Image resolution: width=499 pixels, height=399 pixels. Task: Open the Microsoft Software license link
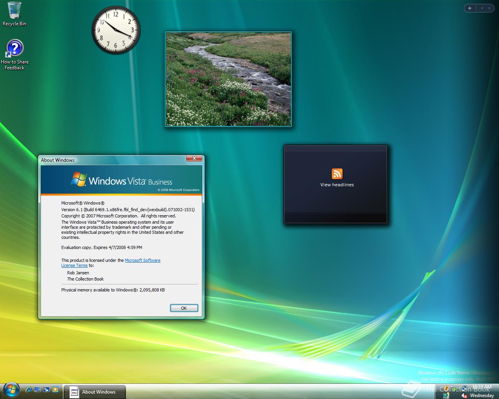[143, 260]
